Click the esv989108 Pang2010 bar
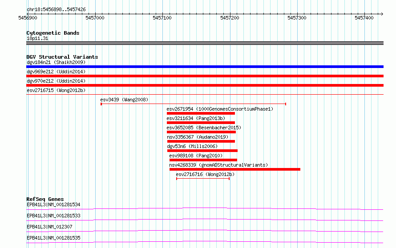396x248 pixels. [x=203, y=160]
